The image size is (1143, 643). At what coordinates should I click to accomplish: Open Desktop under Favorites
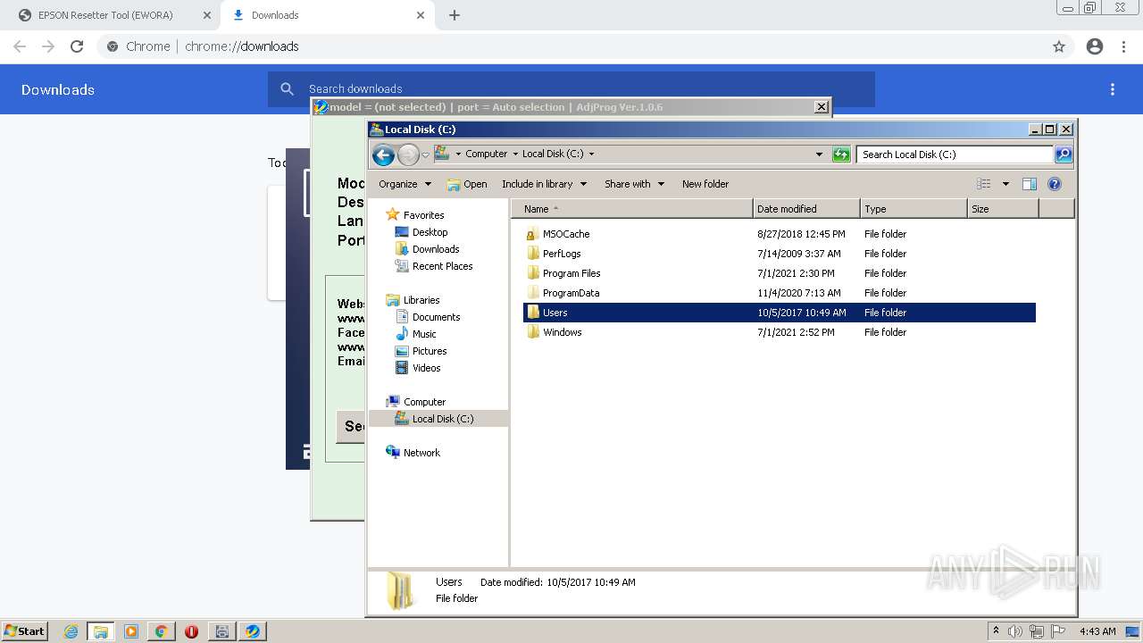(430, 232)
